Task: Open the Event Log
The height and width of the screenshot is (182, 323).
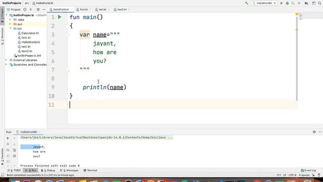Action: 308,170
